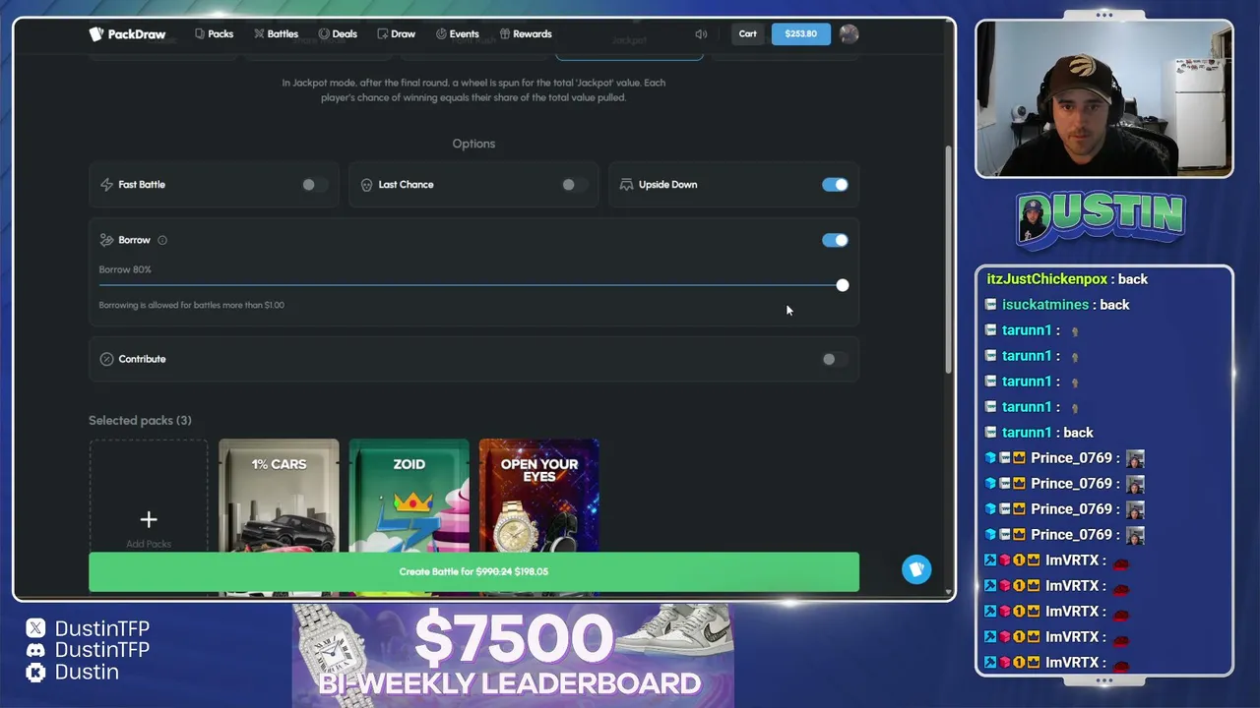Click username isuckatmines in chat

[1045, 305]
